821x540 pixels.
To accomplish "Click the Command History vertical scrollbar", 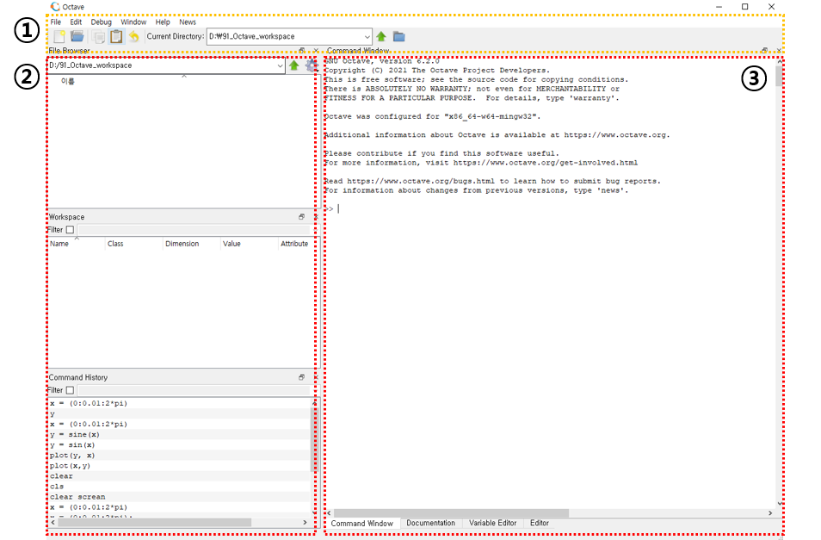I will pyautogui.click(x=314, y=440).
